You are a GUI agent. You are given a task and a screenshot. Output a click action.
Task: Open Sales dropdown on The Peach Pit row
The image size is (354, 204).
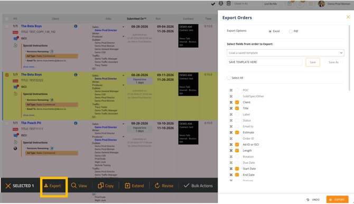click(123, 124)
